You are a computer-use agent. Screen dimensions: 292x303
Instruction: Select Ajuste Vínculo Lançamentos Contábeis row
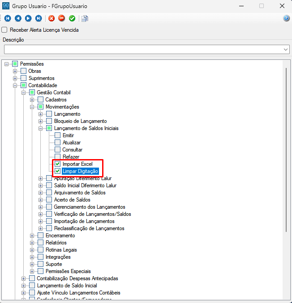[79, 293]
